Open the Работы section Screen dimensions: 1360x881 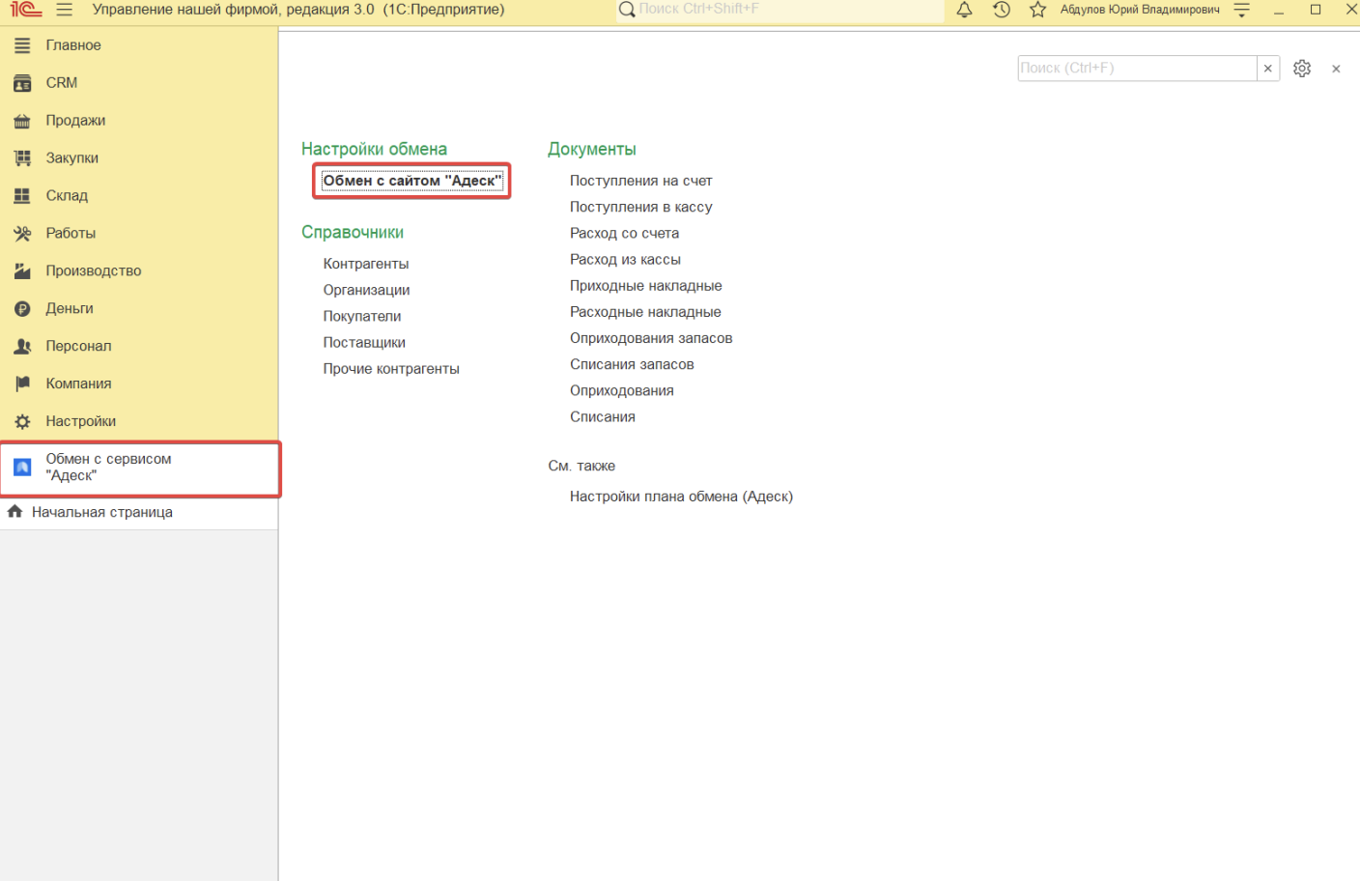click(71, 234)
